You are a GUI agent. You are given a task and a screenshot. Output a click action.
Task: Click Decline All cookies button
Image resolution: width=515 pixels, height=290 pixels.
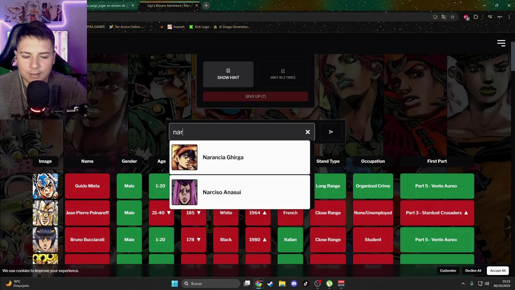tap(473, 271)
